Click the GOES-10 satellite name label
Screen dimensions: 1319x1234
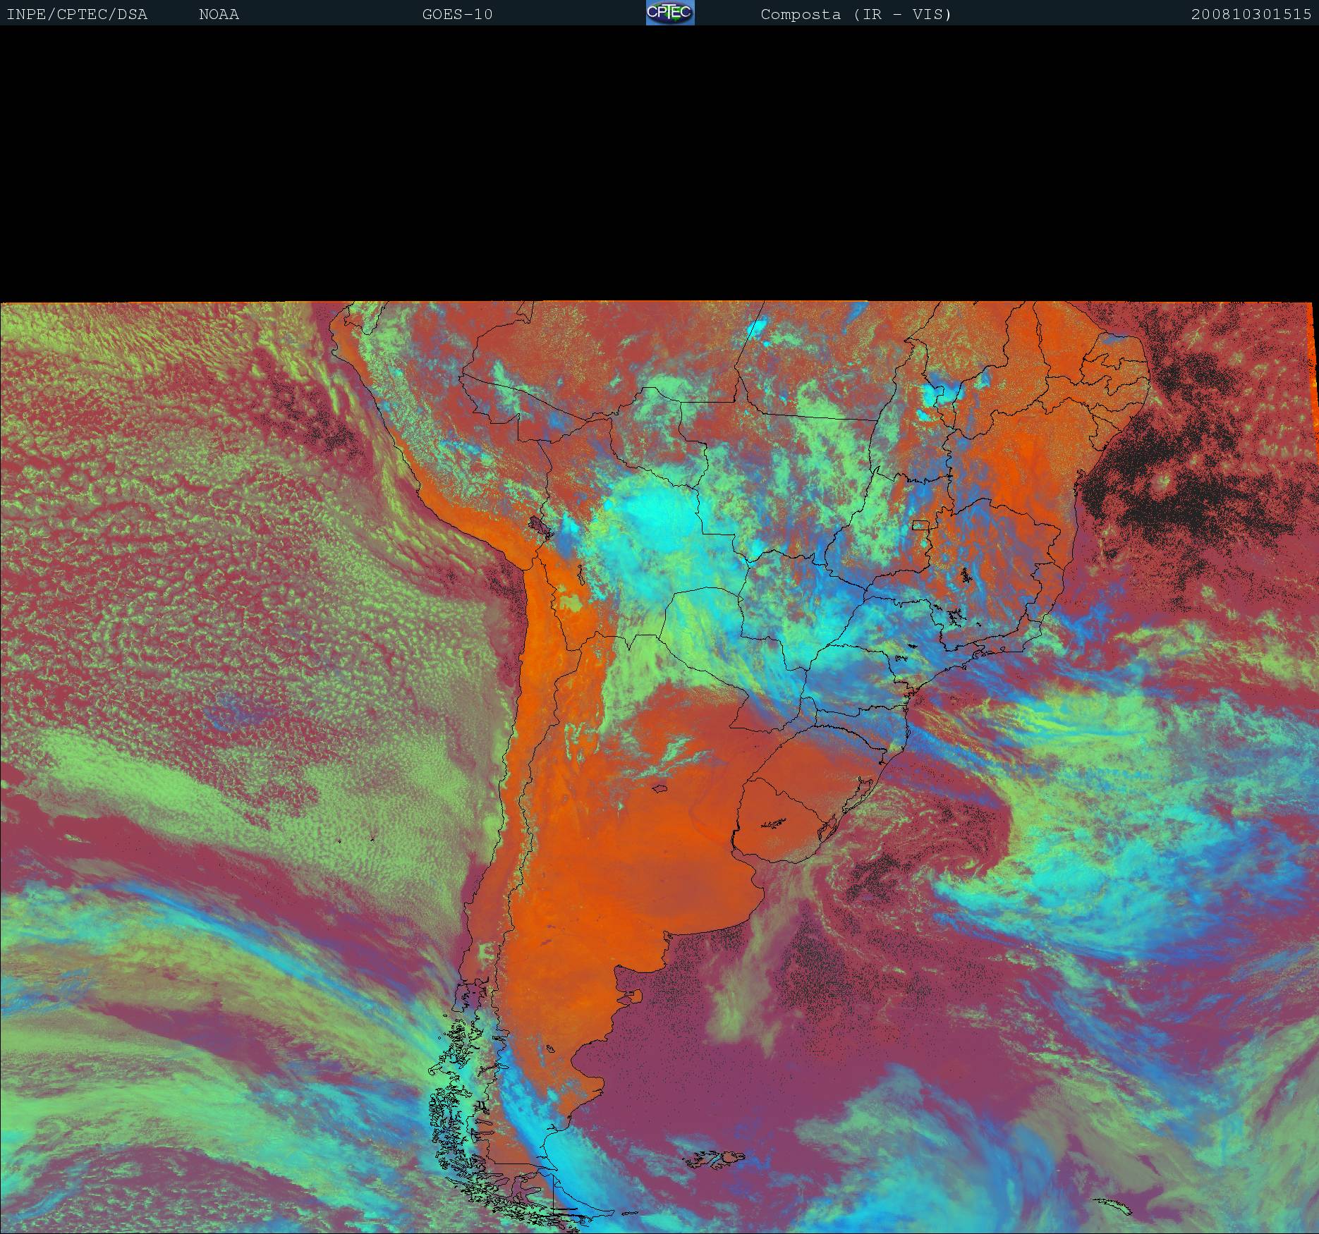457,14
